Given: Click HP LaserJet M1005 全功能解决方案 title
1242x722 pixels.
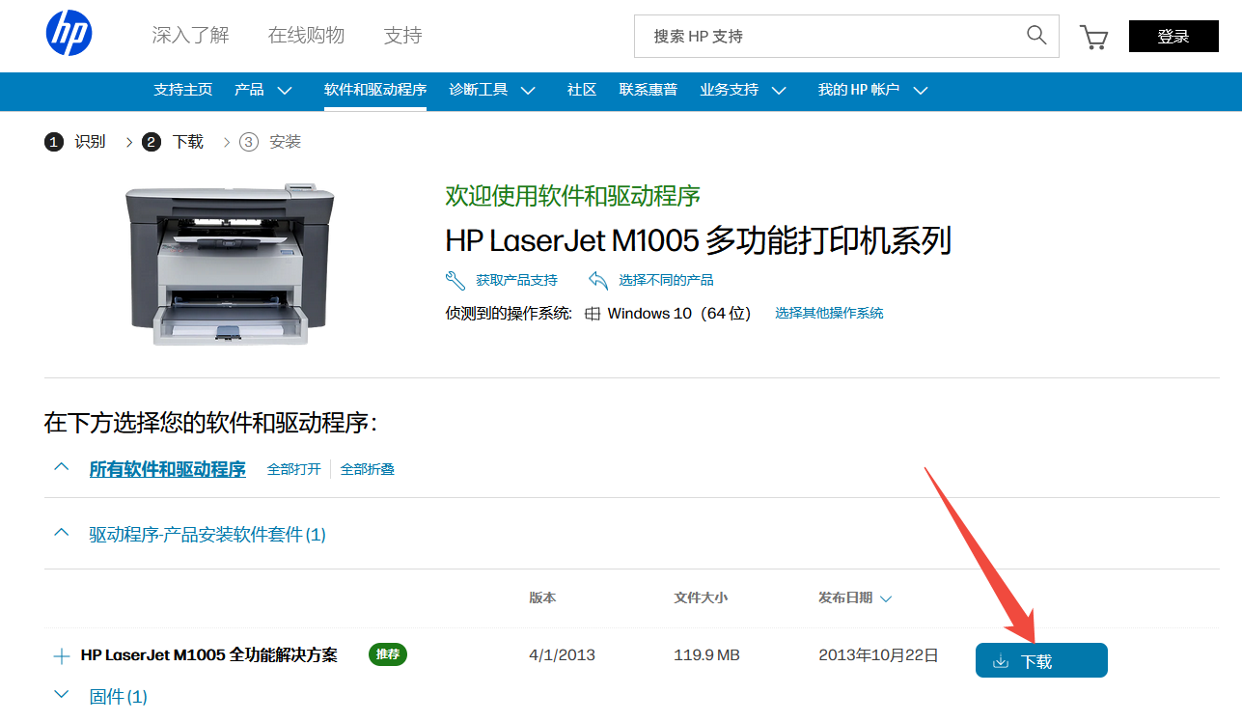Looking at the screenshot, I should pyautogui.click(x=209, y=654).
